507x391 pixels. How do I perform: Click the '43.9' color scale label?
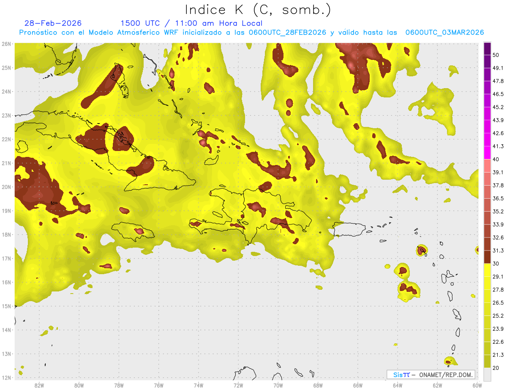coord(498,120)
